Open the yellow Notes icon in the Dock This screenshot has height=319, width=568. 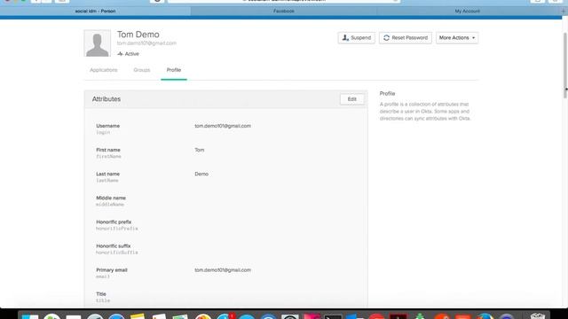click(138, 316)
